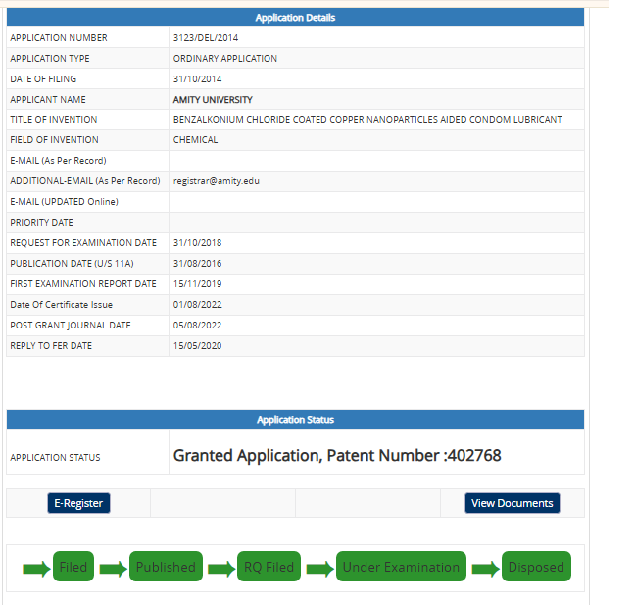Click first examination report date 15/11/2019
The image size is (635, 605).
pos(198,284)
